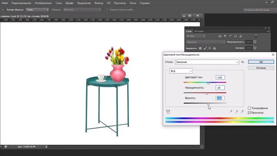277x156 pixels.
Task: Lock image pixels brush icon
Action: (x=205, y=48)
